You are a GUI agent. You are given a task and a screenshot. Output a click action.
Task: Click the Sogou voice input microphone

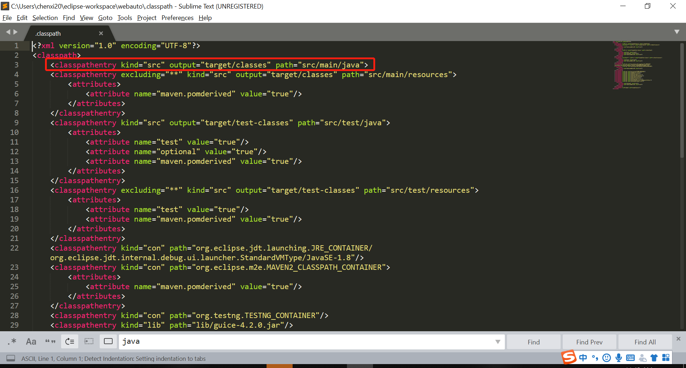[x=619, y=358]
